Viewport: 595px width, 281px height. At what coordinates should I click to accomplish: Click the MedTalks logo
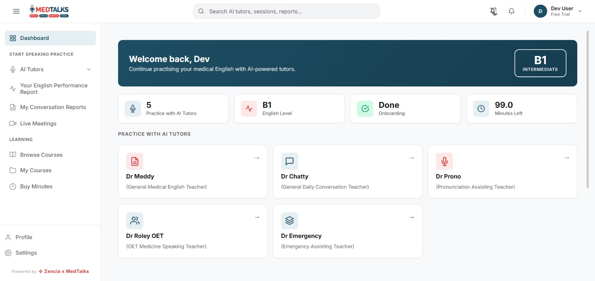pos(49,11)
